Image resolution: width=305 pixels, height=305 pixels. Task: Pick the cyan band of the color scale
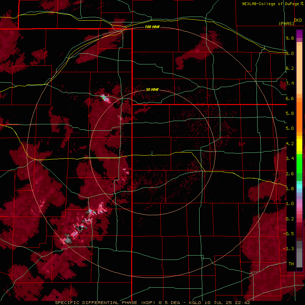(x=299, y=186)
